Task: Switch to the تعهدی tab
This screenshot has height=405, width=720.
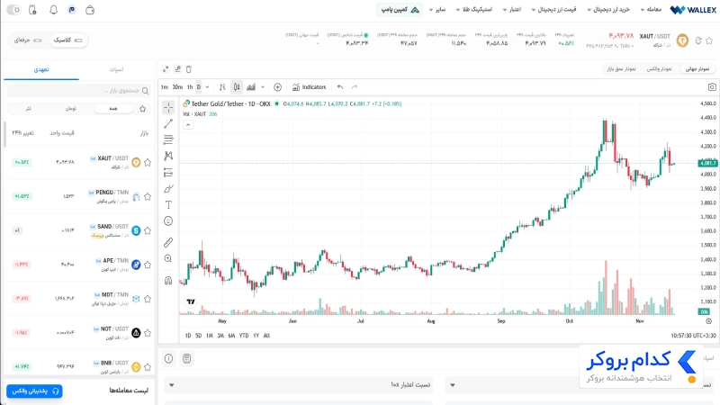Action: tap(40, 69)
